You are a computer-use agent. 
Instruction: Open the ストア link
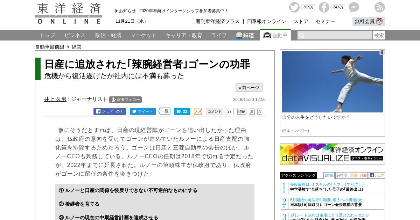pos(301,21)
